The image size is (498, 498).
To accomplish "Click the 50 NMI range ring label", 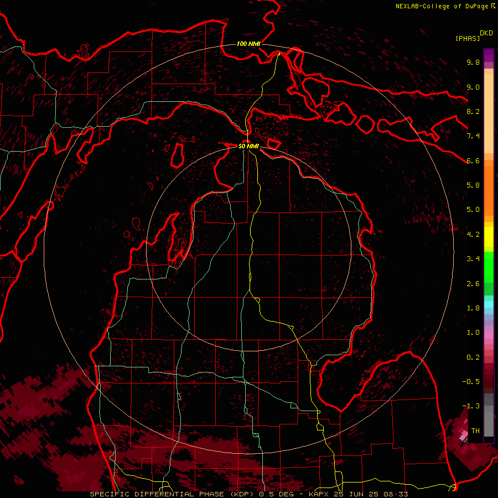I will [x=248, y=146].
